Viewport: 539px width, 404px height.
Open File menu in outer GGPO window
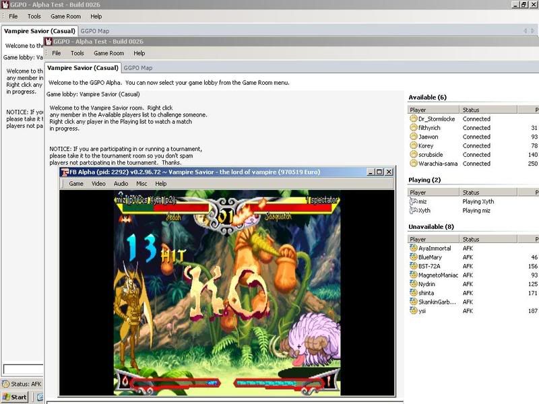(13, 16)
